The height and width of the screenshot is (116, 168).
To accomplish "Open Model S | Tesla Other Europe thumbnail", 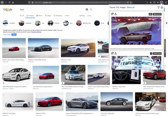I will click(x=43, y=48).
